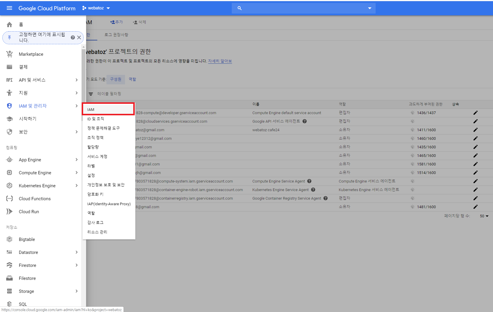Open the Support person icon
The width and height of the screenshot is (493, 312).
(9, 93)
